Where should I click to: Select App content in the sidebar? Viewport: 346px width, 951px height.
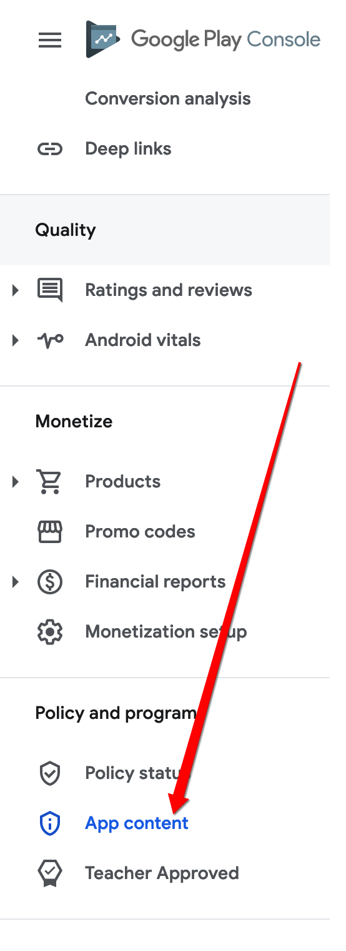click(137, 823)
